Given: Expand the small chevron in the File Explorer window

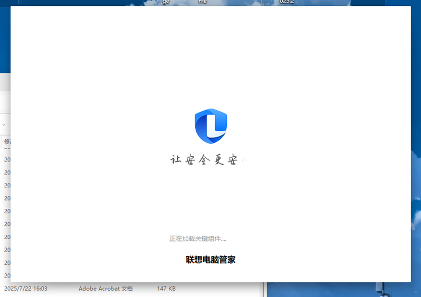Looking at the screenshot, I should (4, 125).
